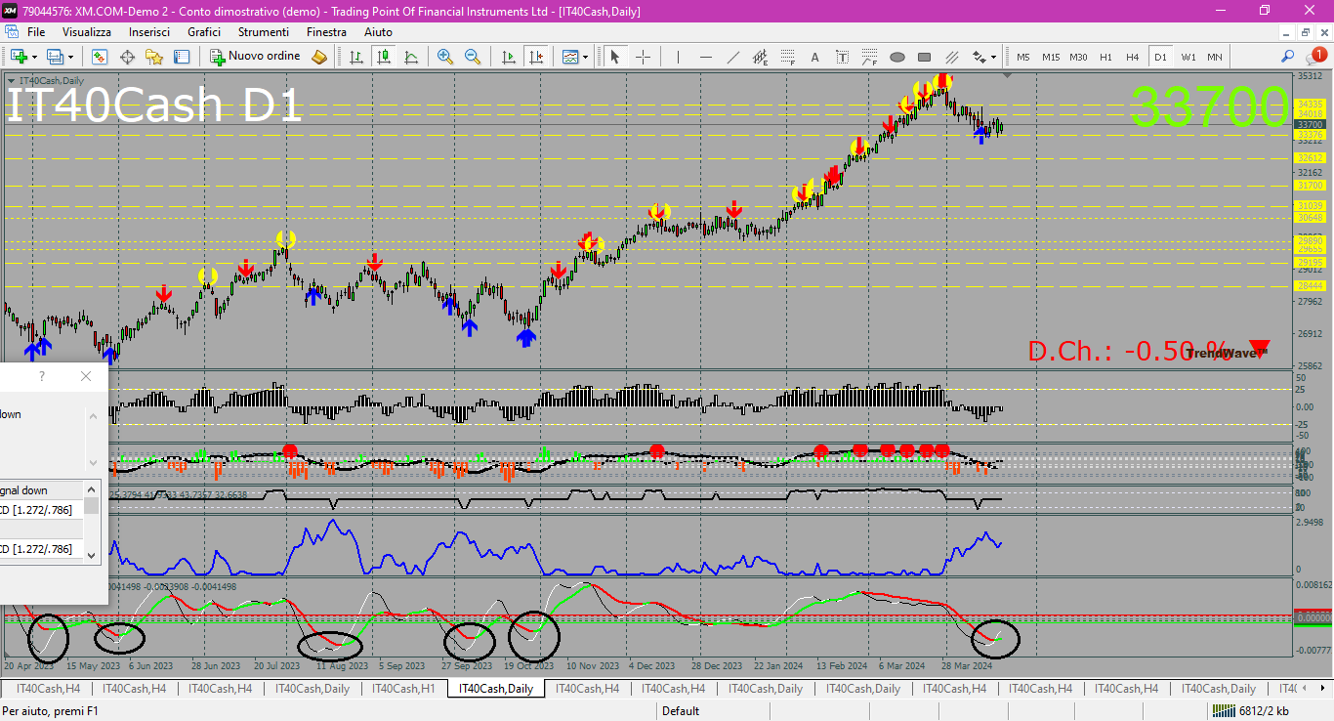Pick the trendline drawing tool
1334x721 pixels.
click(733, 57)
